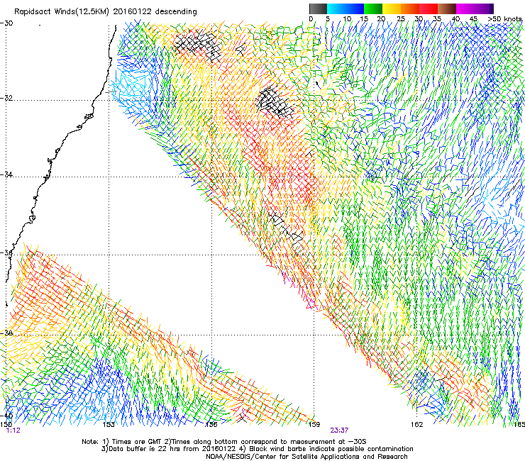The image size is (525, 461).
Task: Click the brown 35–40 knots legend swatch
Action: [x=447, y=9]
